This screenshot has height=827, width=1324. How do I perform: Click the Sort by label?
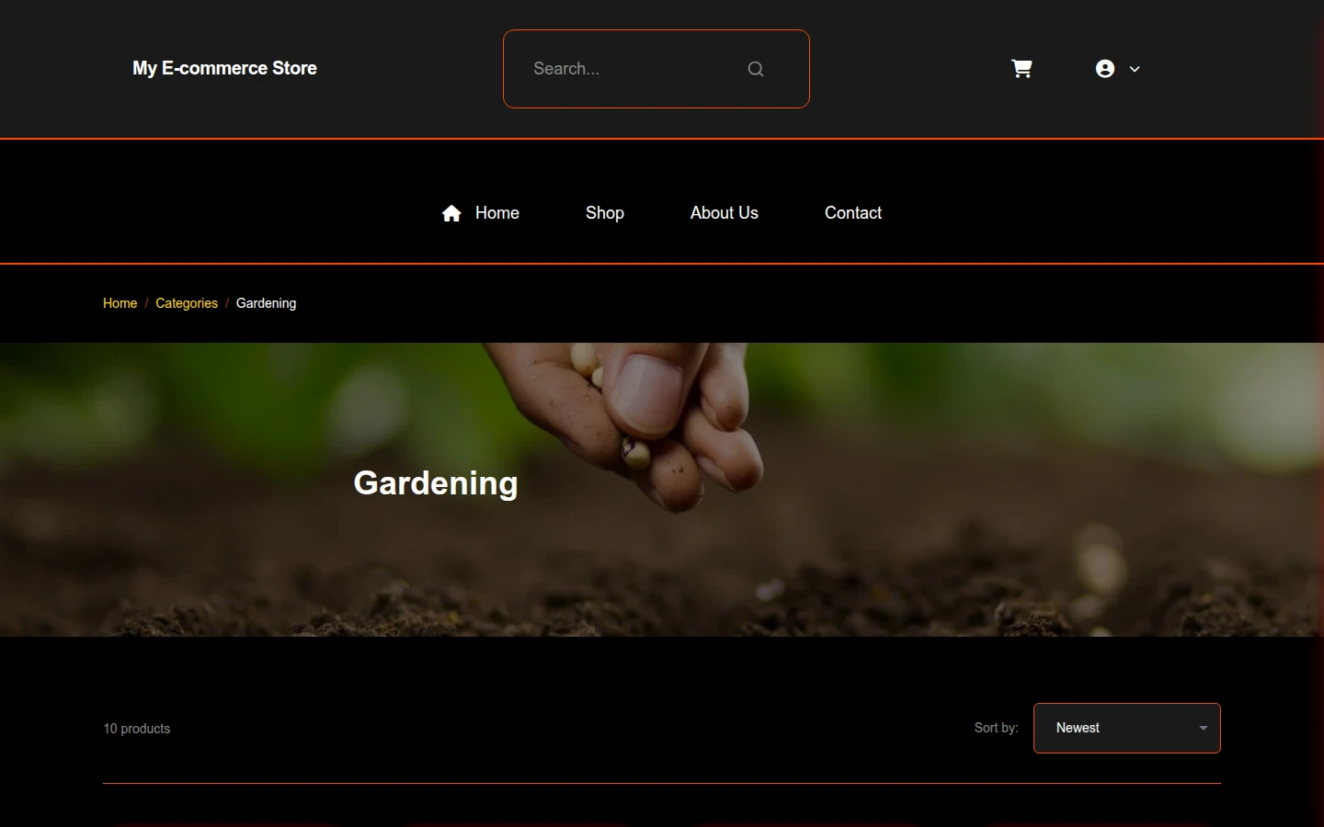click(997, 728)
